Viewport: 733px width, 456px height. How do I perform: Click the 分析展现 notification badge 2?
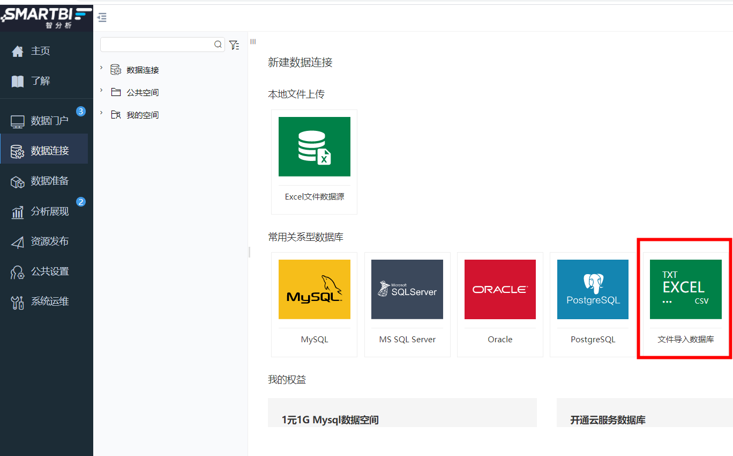[81, 202]
